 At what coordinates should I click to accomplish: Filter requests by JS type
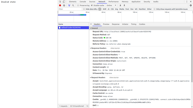pos(109,9)
